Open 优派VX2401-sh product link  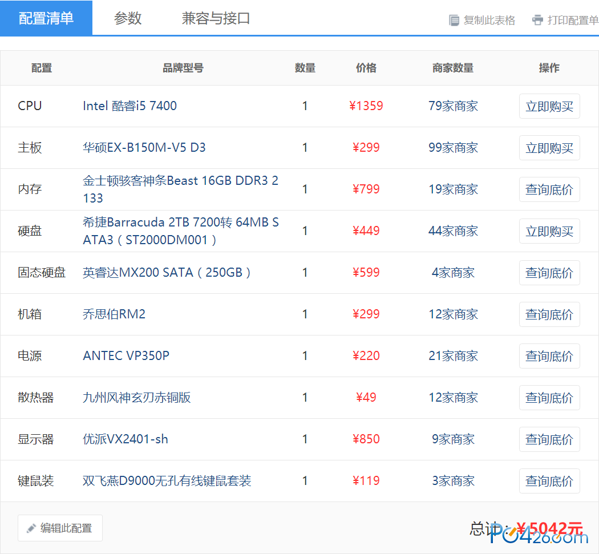coord(126,439)
